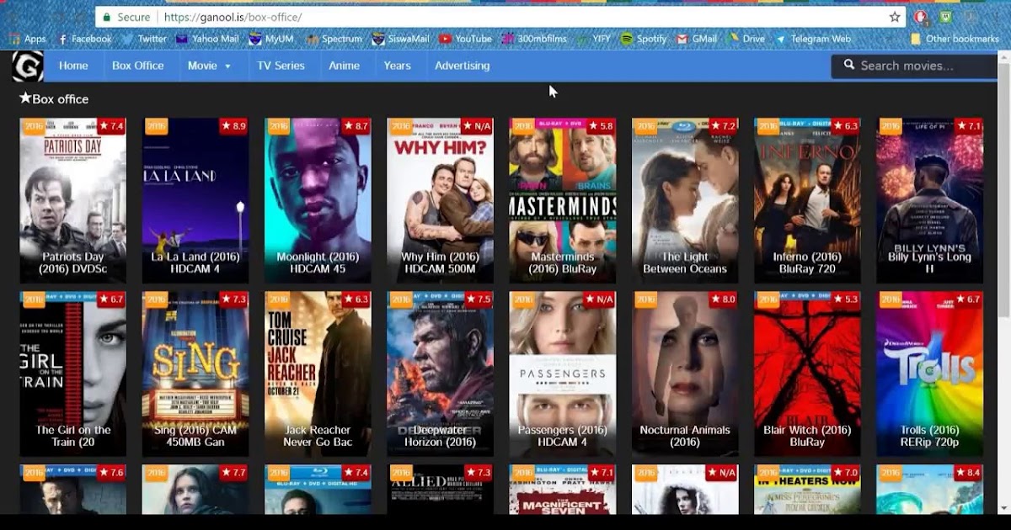Open Trolls (2016) RERip poster
1011x530 pixels.
pyautogui.click(x=929, y=374)
